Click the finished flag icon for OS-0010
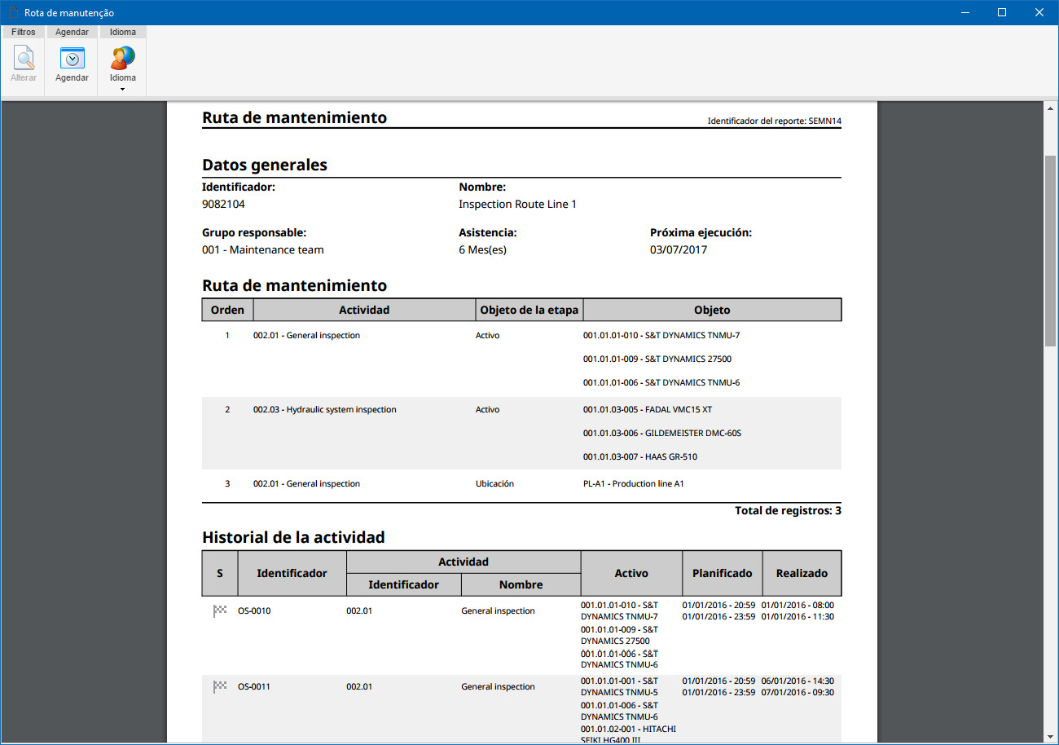Image resolution: width=1059 pixels, height=745 pixels. 220,611
